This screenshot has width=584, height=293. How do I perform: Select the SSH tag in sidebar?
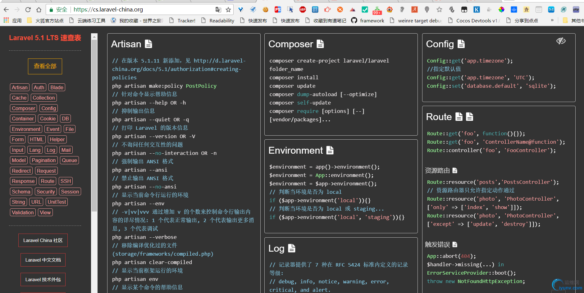[66, 181]
